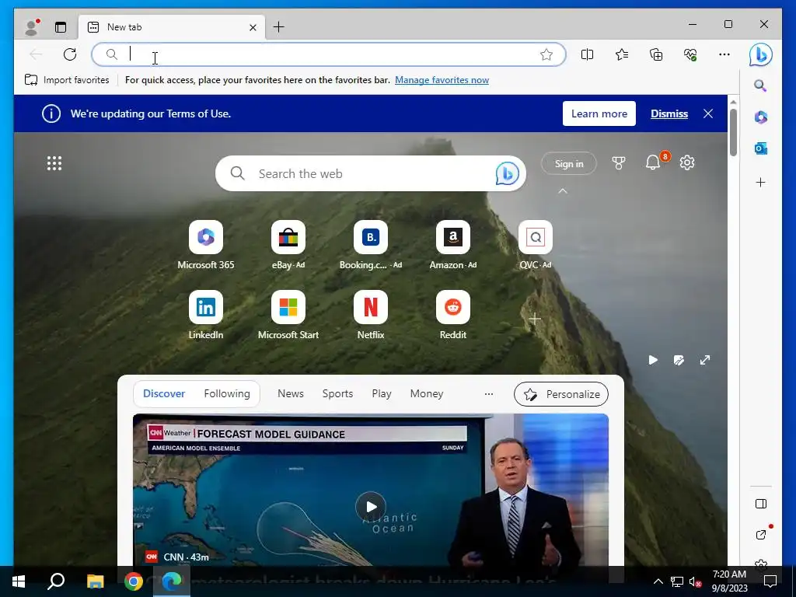Click Bing chat icon in search box
The image size is (796, 597).
(507, 173)
